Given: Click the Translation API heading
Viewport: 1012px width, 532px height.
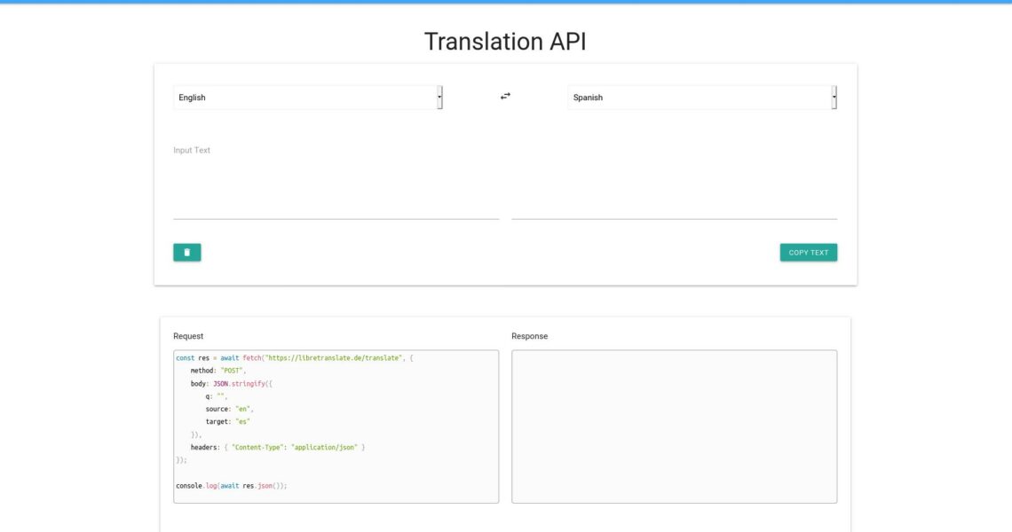Looking at the screenshot, I should tap(505, 42).
